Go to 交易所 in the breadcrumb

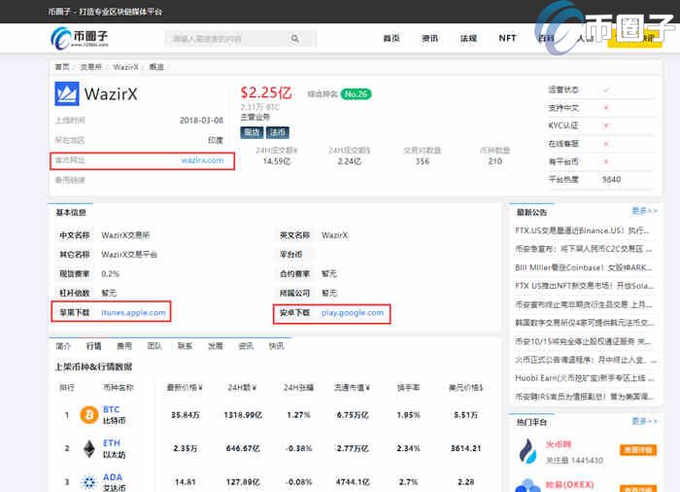point(91,67)
